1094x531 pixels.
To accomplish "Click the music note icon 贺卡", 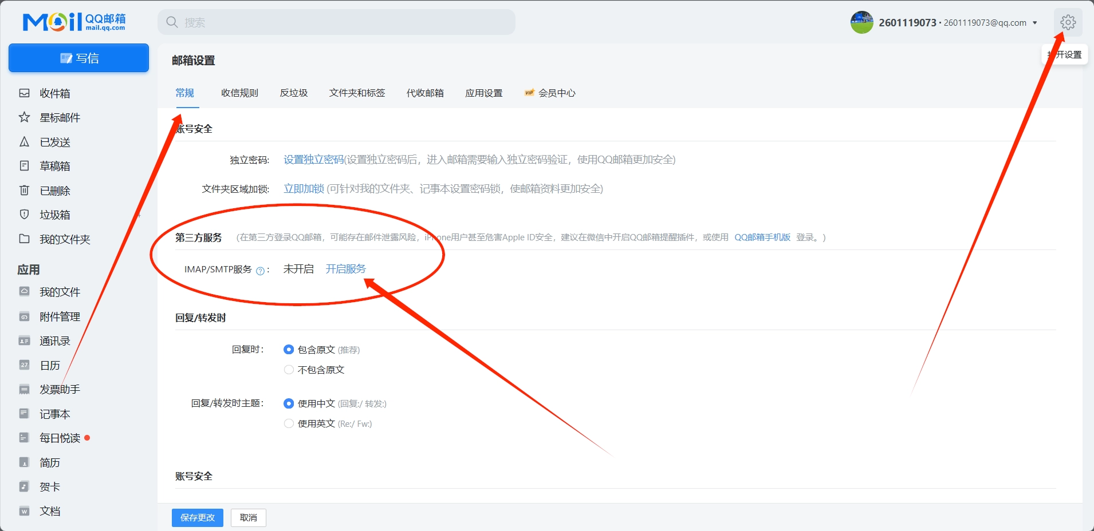I will [x=24, y=486].
